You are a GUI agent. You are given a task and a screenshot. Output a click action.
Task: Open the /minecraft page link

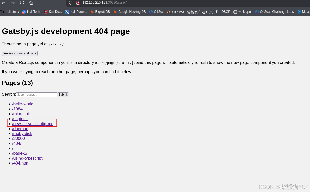pyautogui.click(x=21, y=114)
